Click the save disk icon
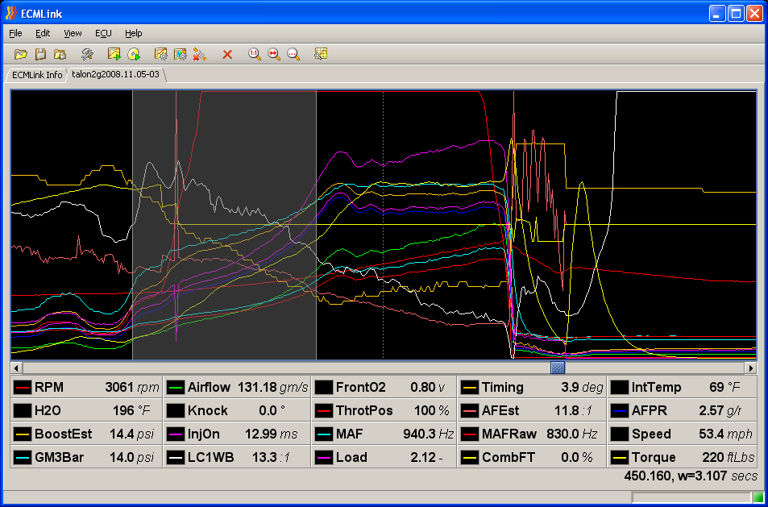768x507 pixels. pyautogui.click(x=40, y=54)
